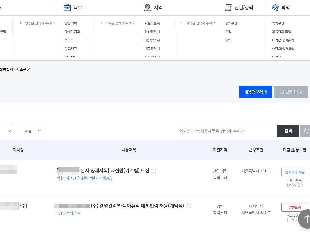
Task: Select 인천광역시 region
Action: pos(152,32)
